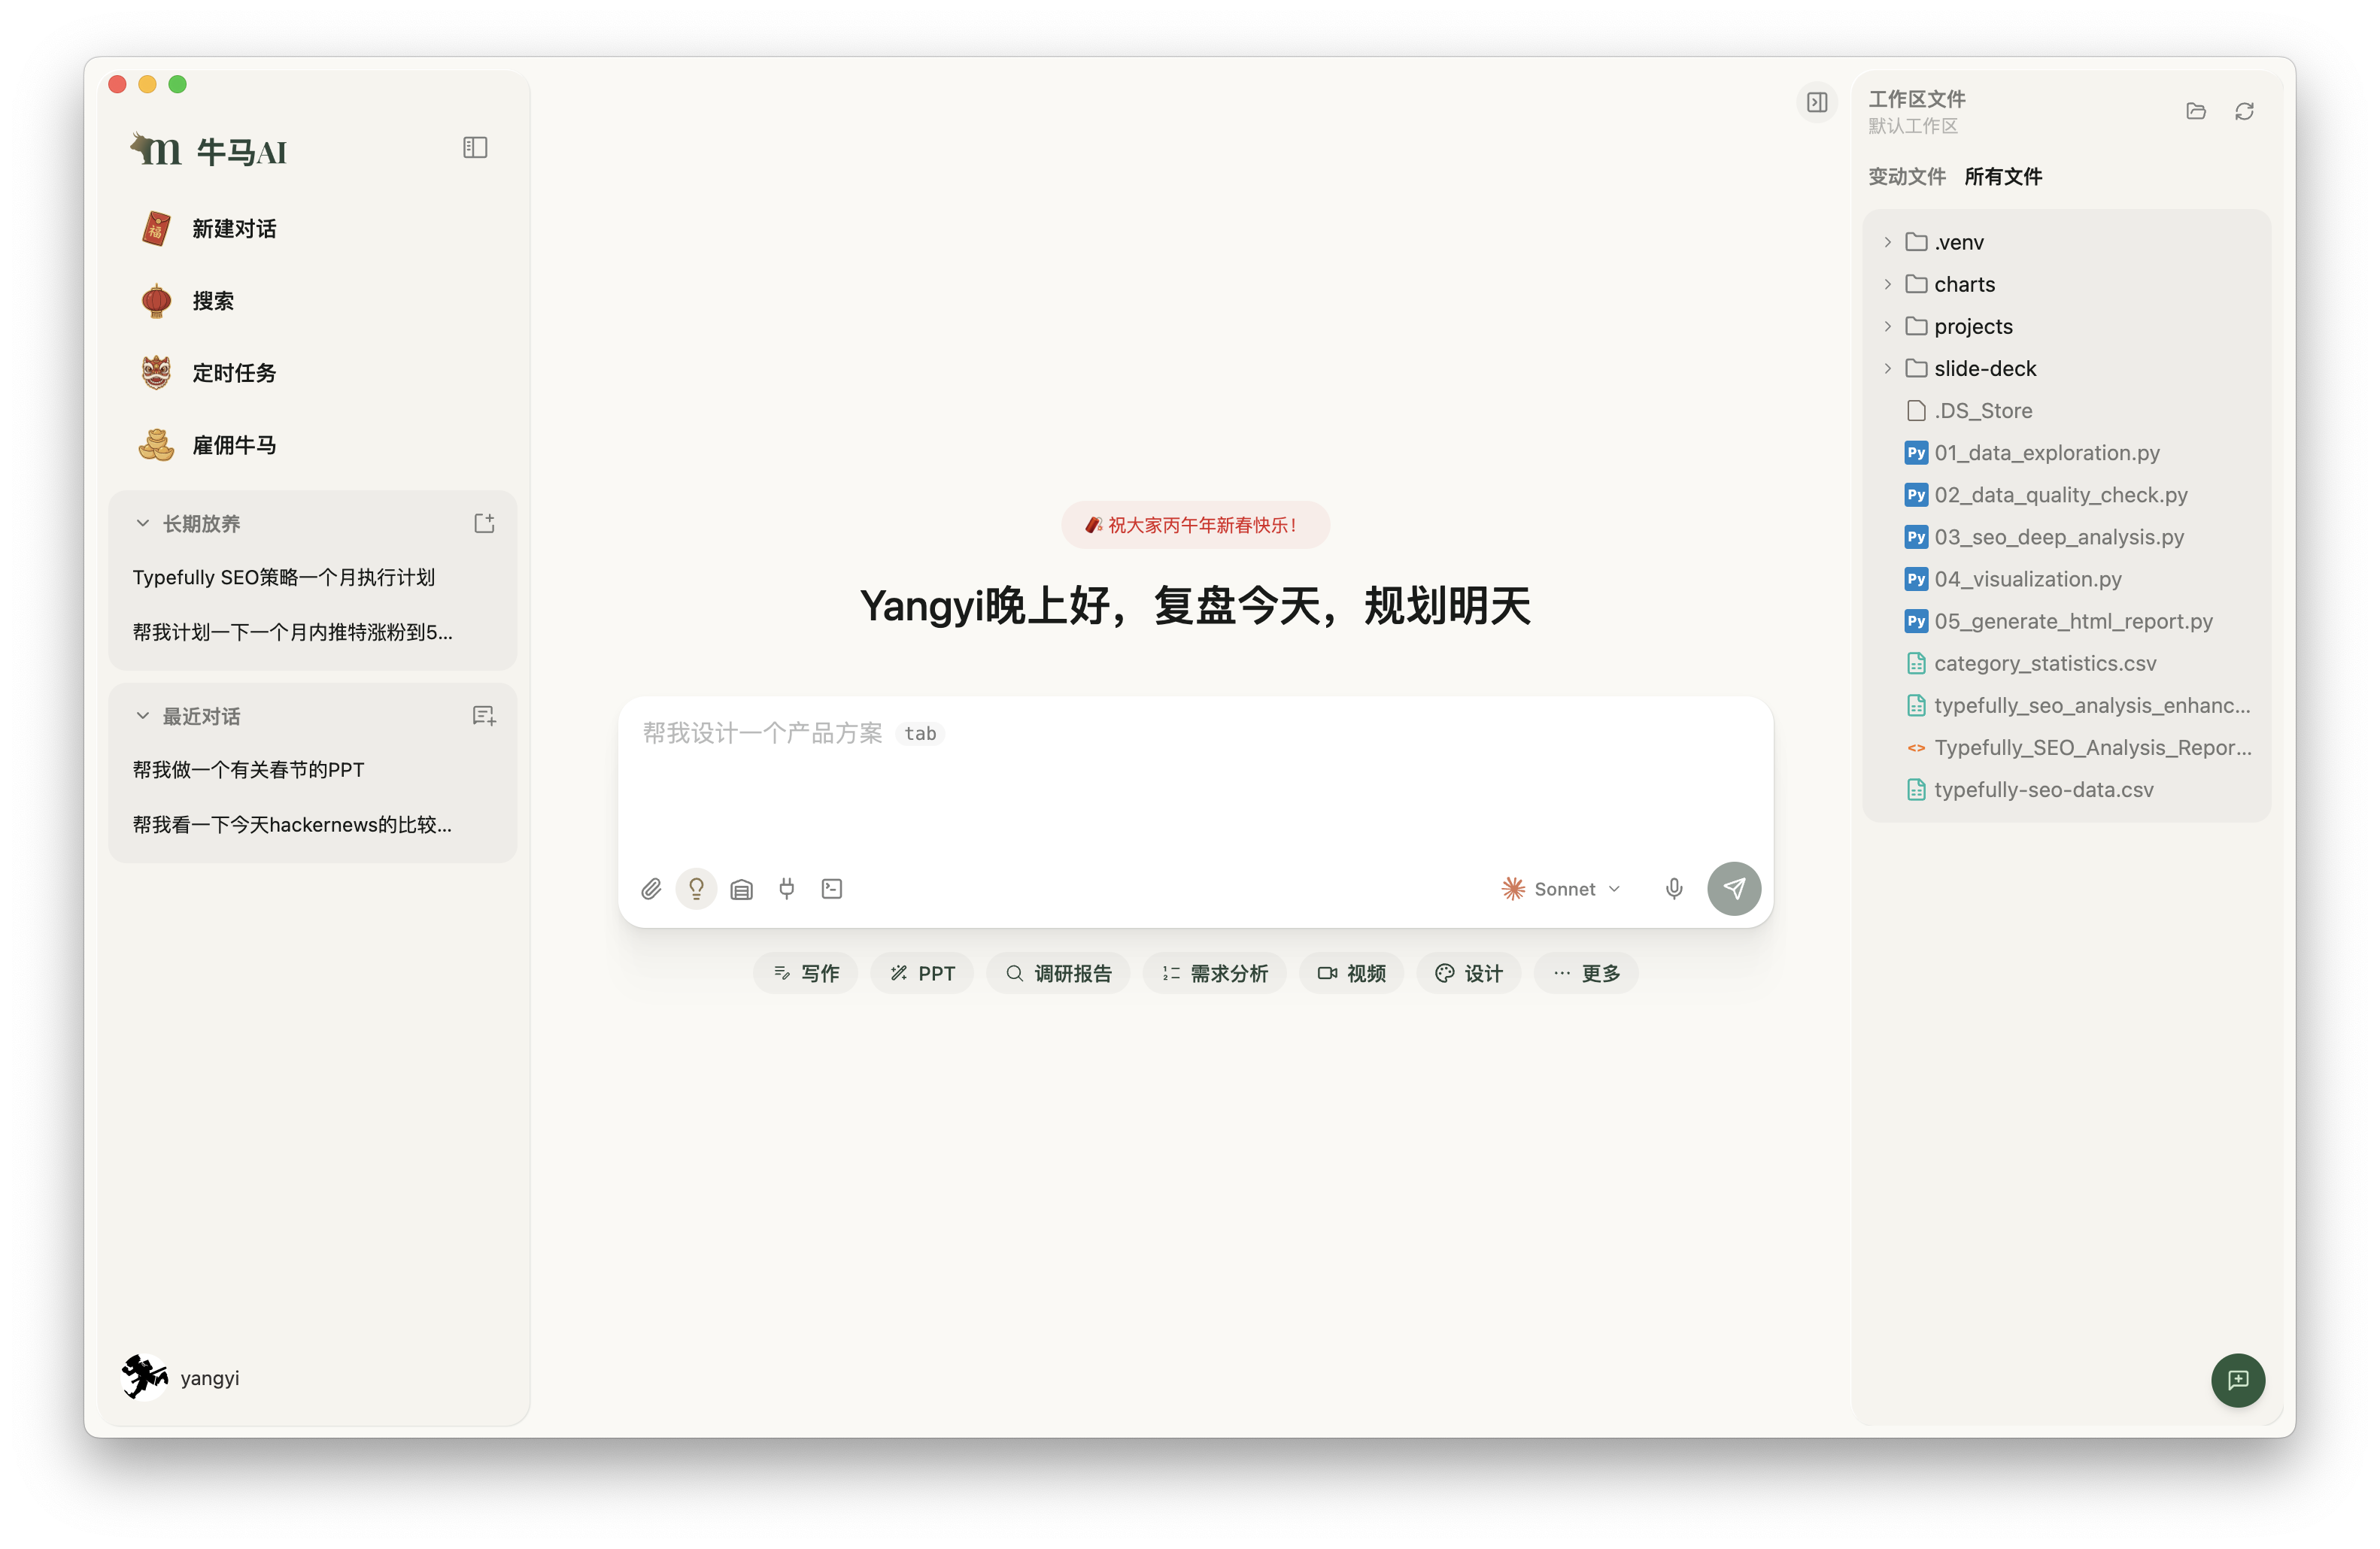
Task: Select the 所有文件 tab
Action: (x=2003, y=177)
